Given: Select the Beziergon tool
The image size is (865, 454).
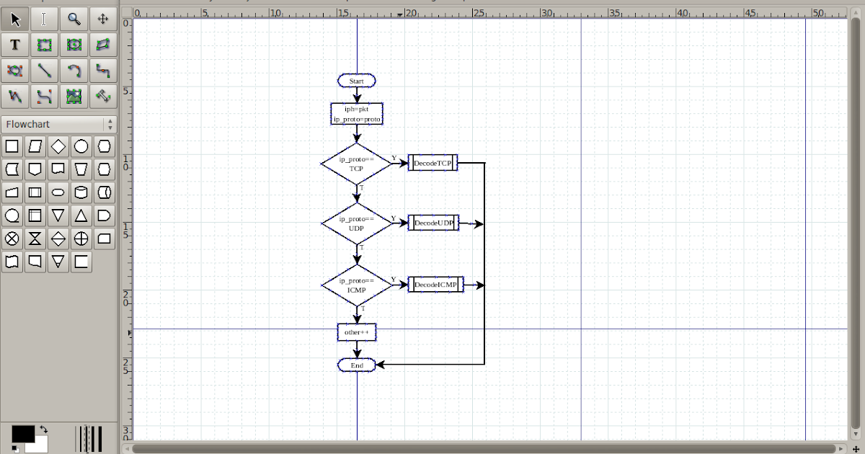Looking at the screenshot, I should pyautogui.click(x=15, y=71).
